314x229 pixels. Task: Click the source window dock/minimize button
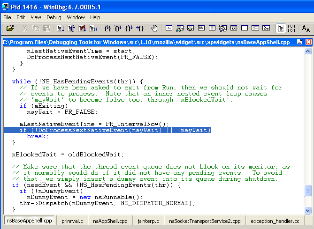(x=299, y=42)
